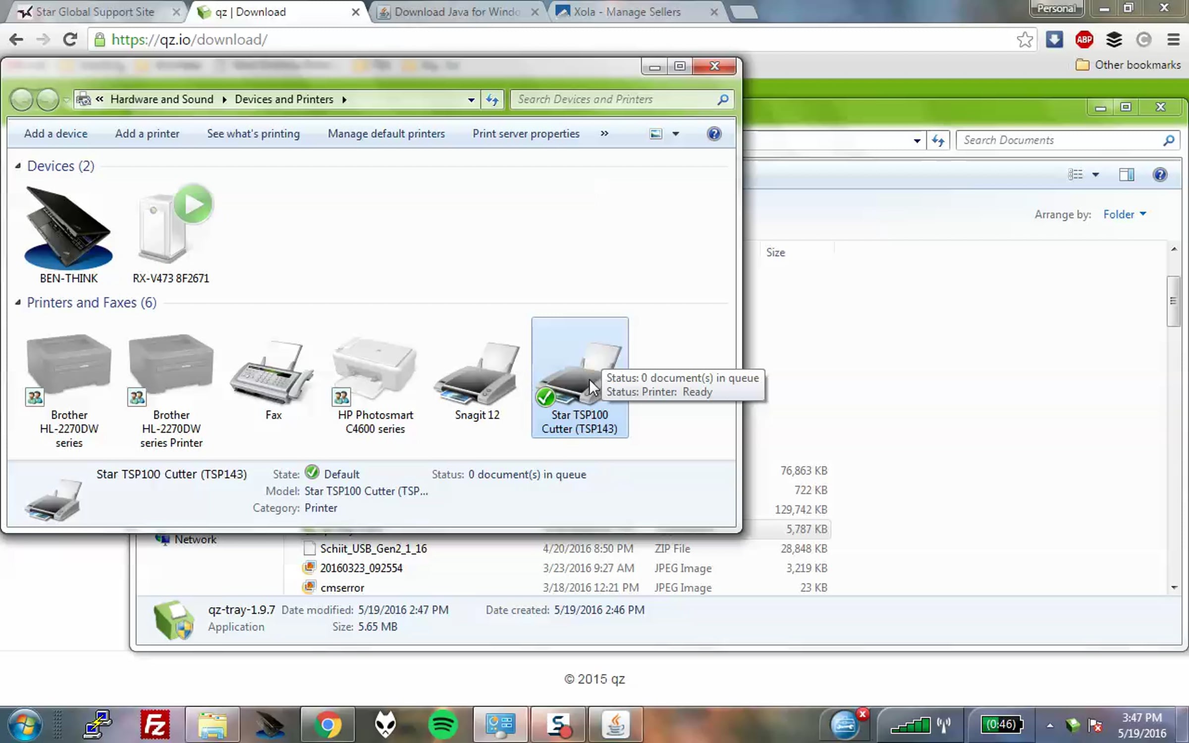Viewport: 1189px width, 743px height.
Task: Bookmark this page with the star icon
Action: click(1025, 40)
